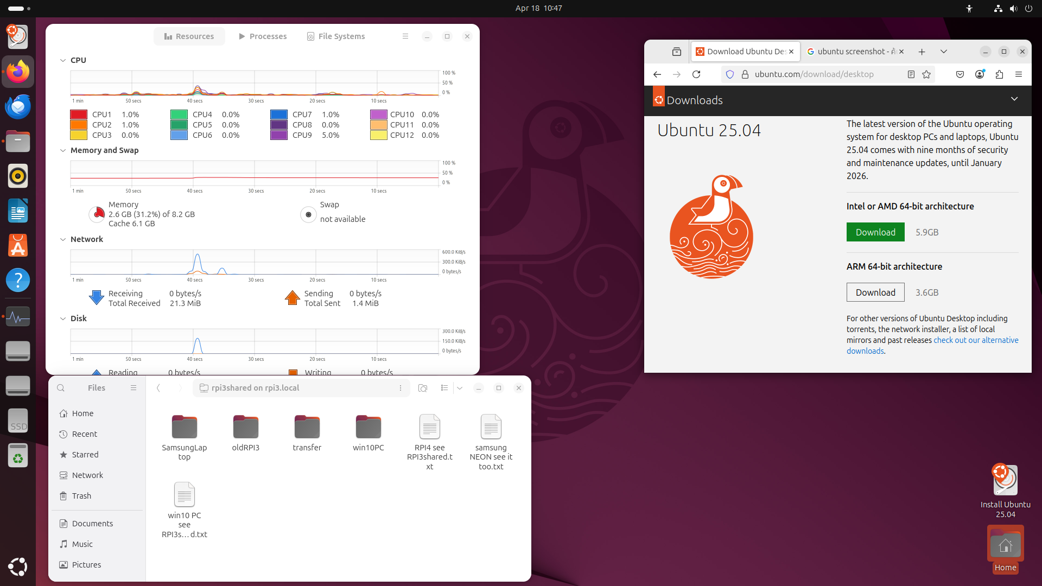Open the top bar system menu
The image size is (1042, 586).
click(x=1013, y=9)
